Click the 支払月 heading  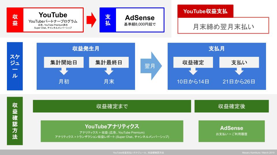coord(217,49)
